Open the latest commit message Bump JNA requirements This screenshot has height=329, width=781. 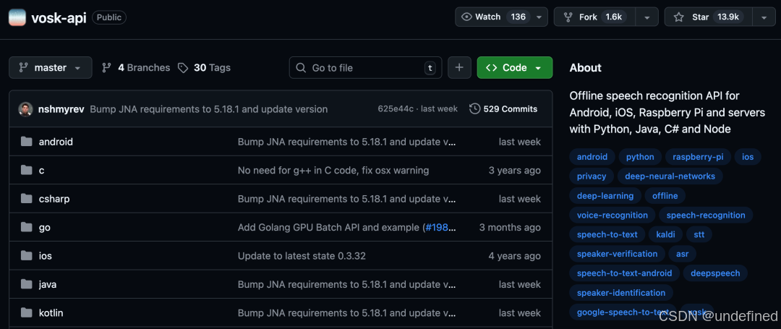209,109
